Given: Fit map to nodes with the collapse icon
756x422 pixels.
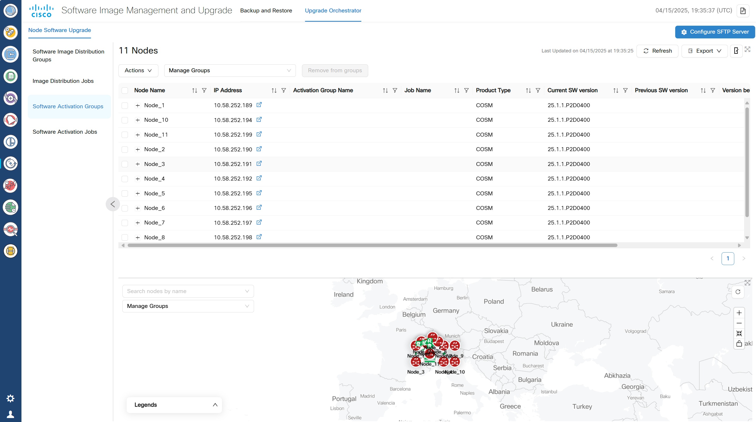Looking at the screenshot, I should (x=739, y=333).
